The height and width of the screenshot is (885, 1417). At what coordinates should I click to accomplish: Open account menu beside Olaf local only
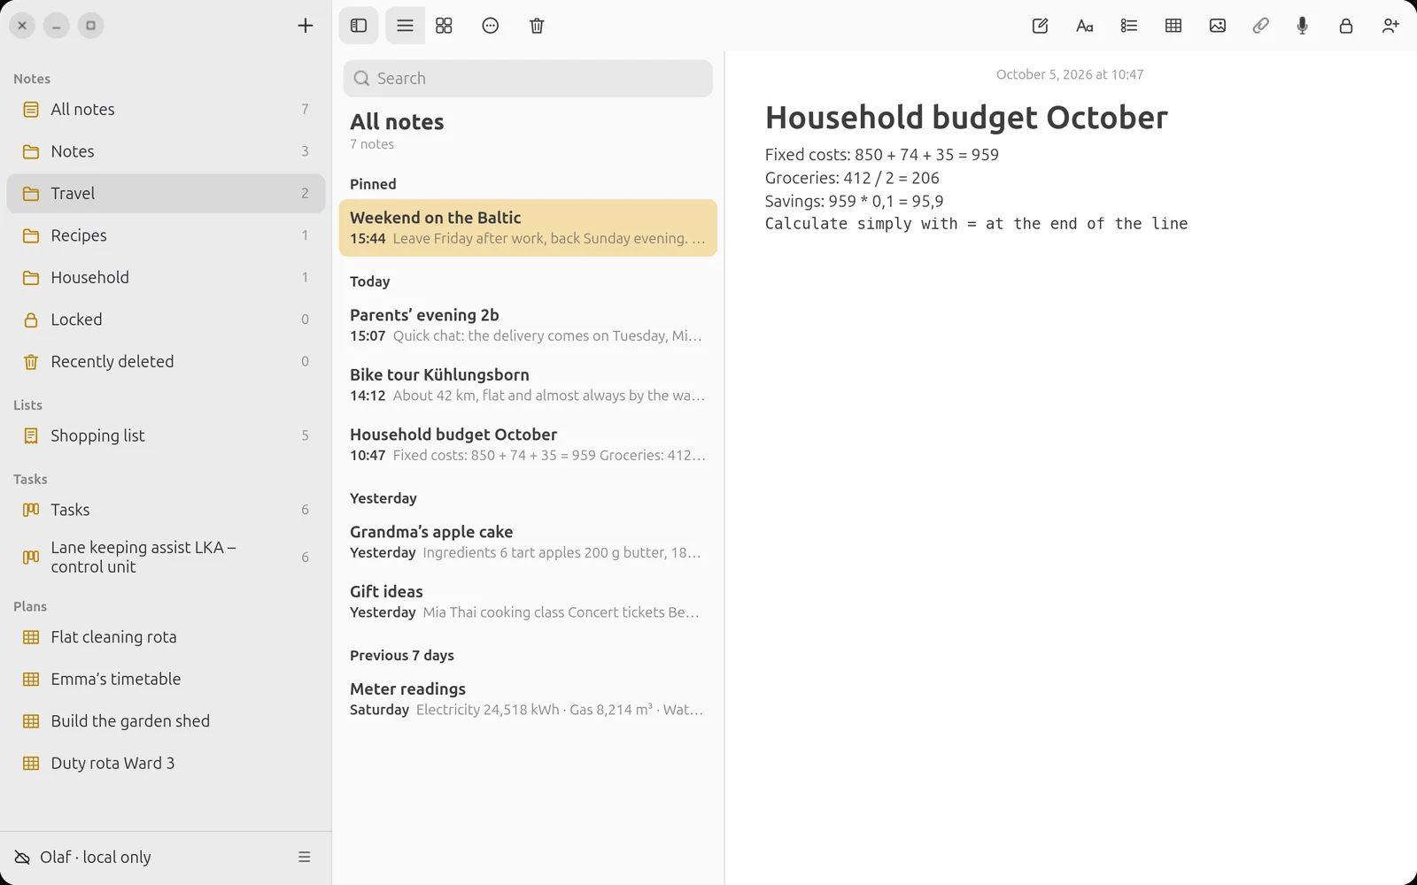(x=305, y=857)
